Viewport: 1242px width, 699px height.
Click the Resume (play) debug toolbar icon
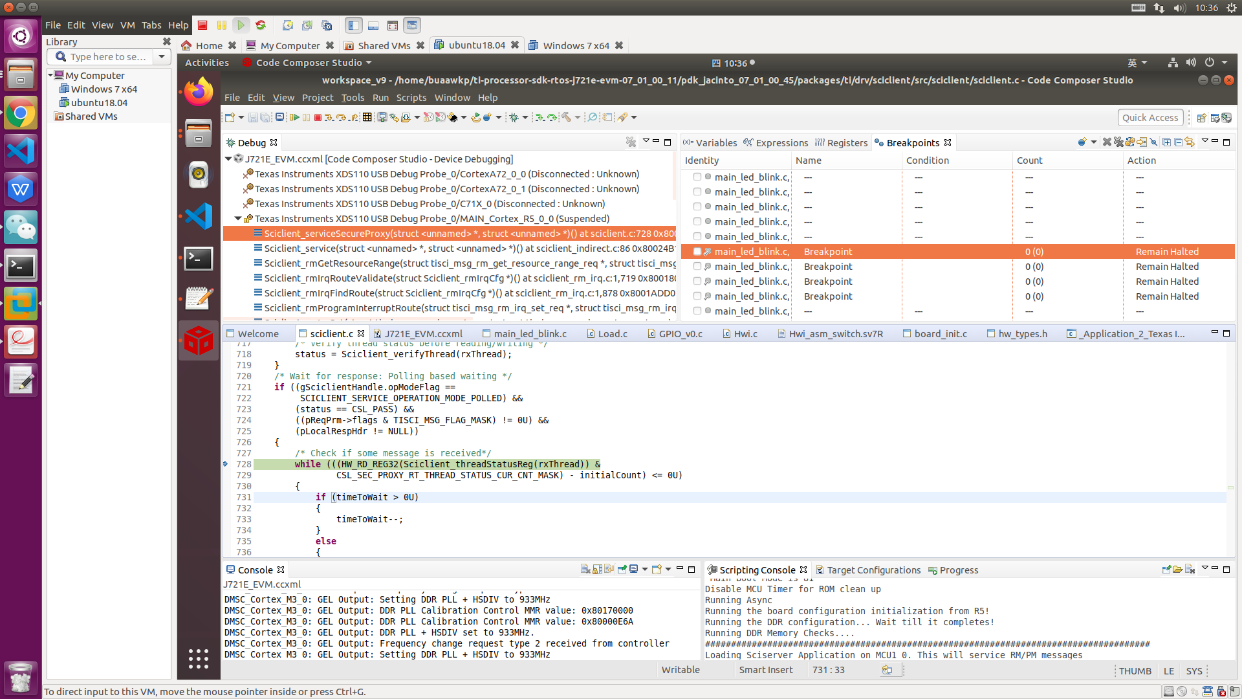click(x=295, y=117)
